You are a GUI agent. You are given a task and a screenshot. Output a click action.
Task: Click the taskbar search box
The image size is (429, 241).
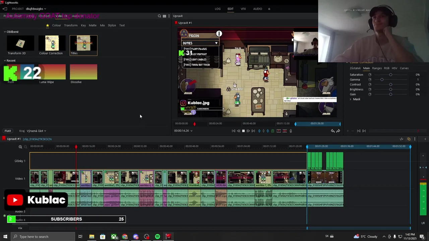43,237
